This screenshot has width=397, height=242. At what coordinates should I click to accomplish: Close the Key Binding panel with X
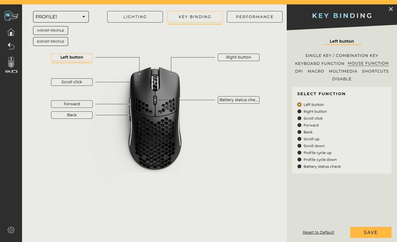click(391, 9)
